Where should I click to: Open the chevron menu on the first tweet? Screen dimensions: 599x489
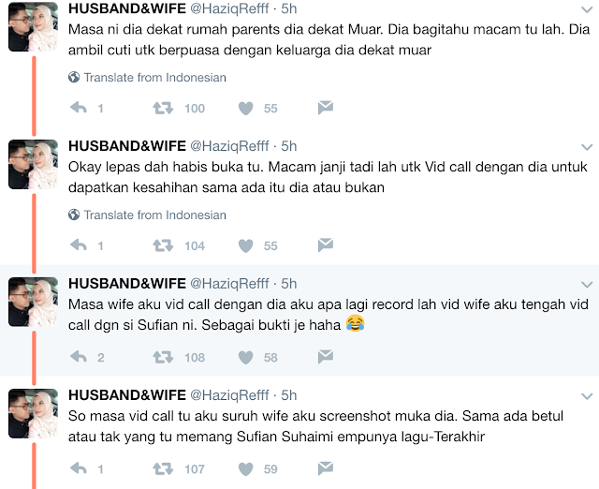(587, 9)
